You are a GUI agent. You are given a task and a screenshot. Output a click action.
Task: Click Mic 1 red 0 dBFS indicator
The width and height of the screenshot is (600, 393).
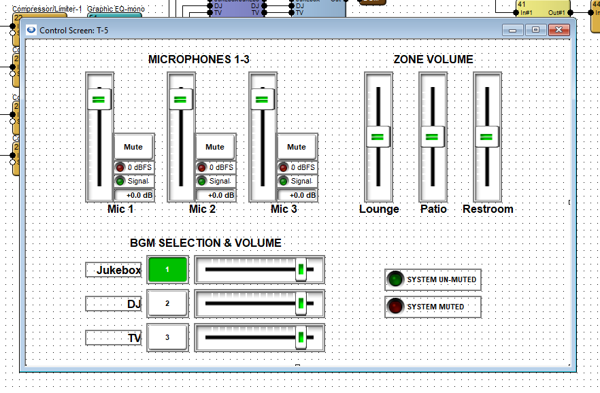[x=120, y=167]
